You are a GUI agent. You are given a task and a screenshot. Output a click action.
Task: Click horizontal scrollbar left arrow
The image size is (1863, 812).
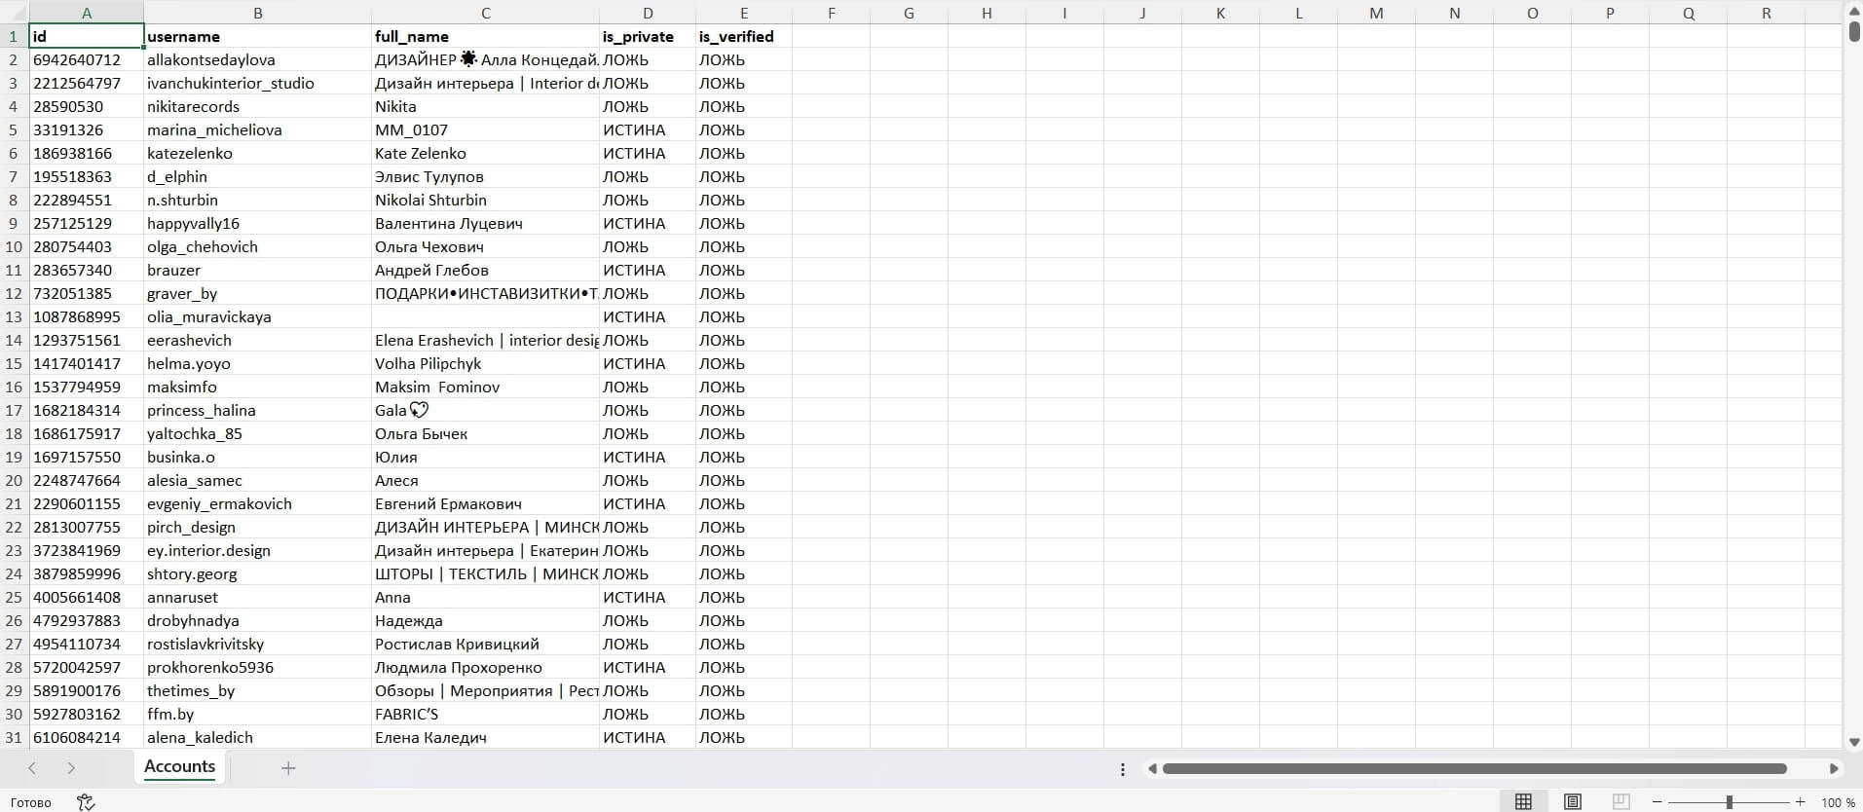pyautogui.click(x=1152, y=769)
